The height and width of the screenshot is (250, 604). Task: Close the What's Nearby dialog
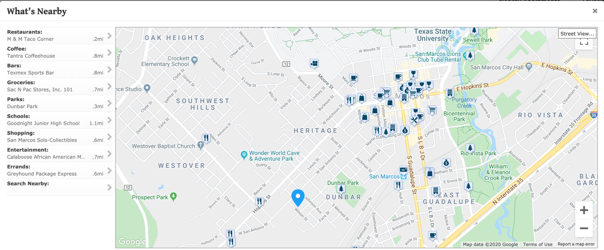595,11
